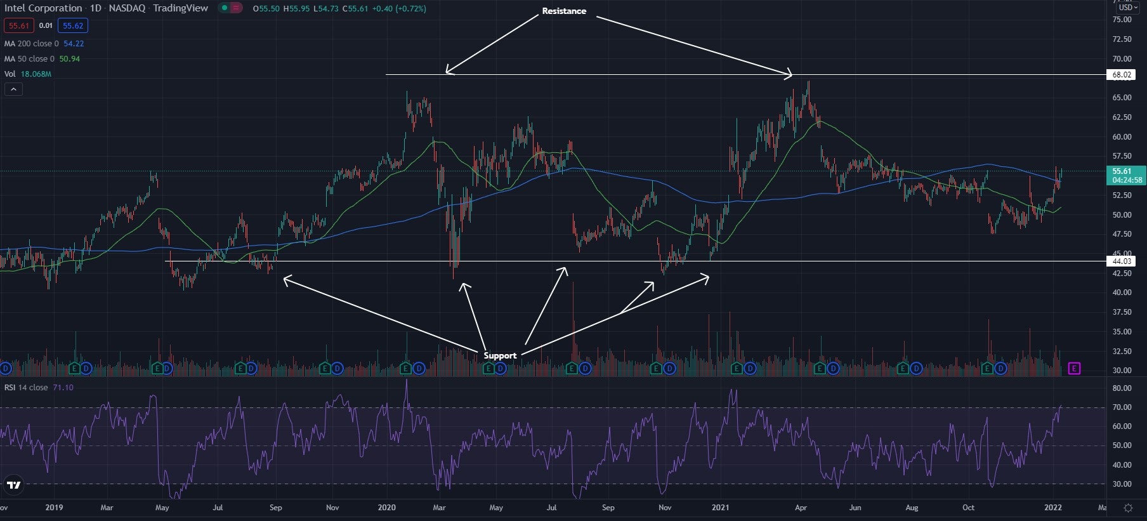
Task: Open the USD currency dropdown
Action: (x=1128, y=8)
